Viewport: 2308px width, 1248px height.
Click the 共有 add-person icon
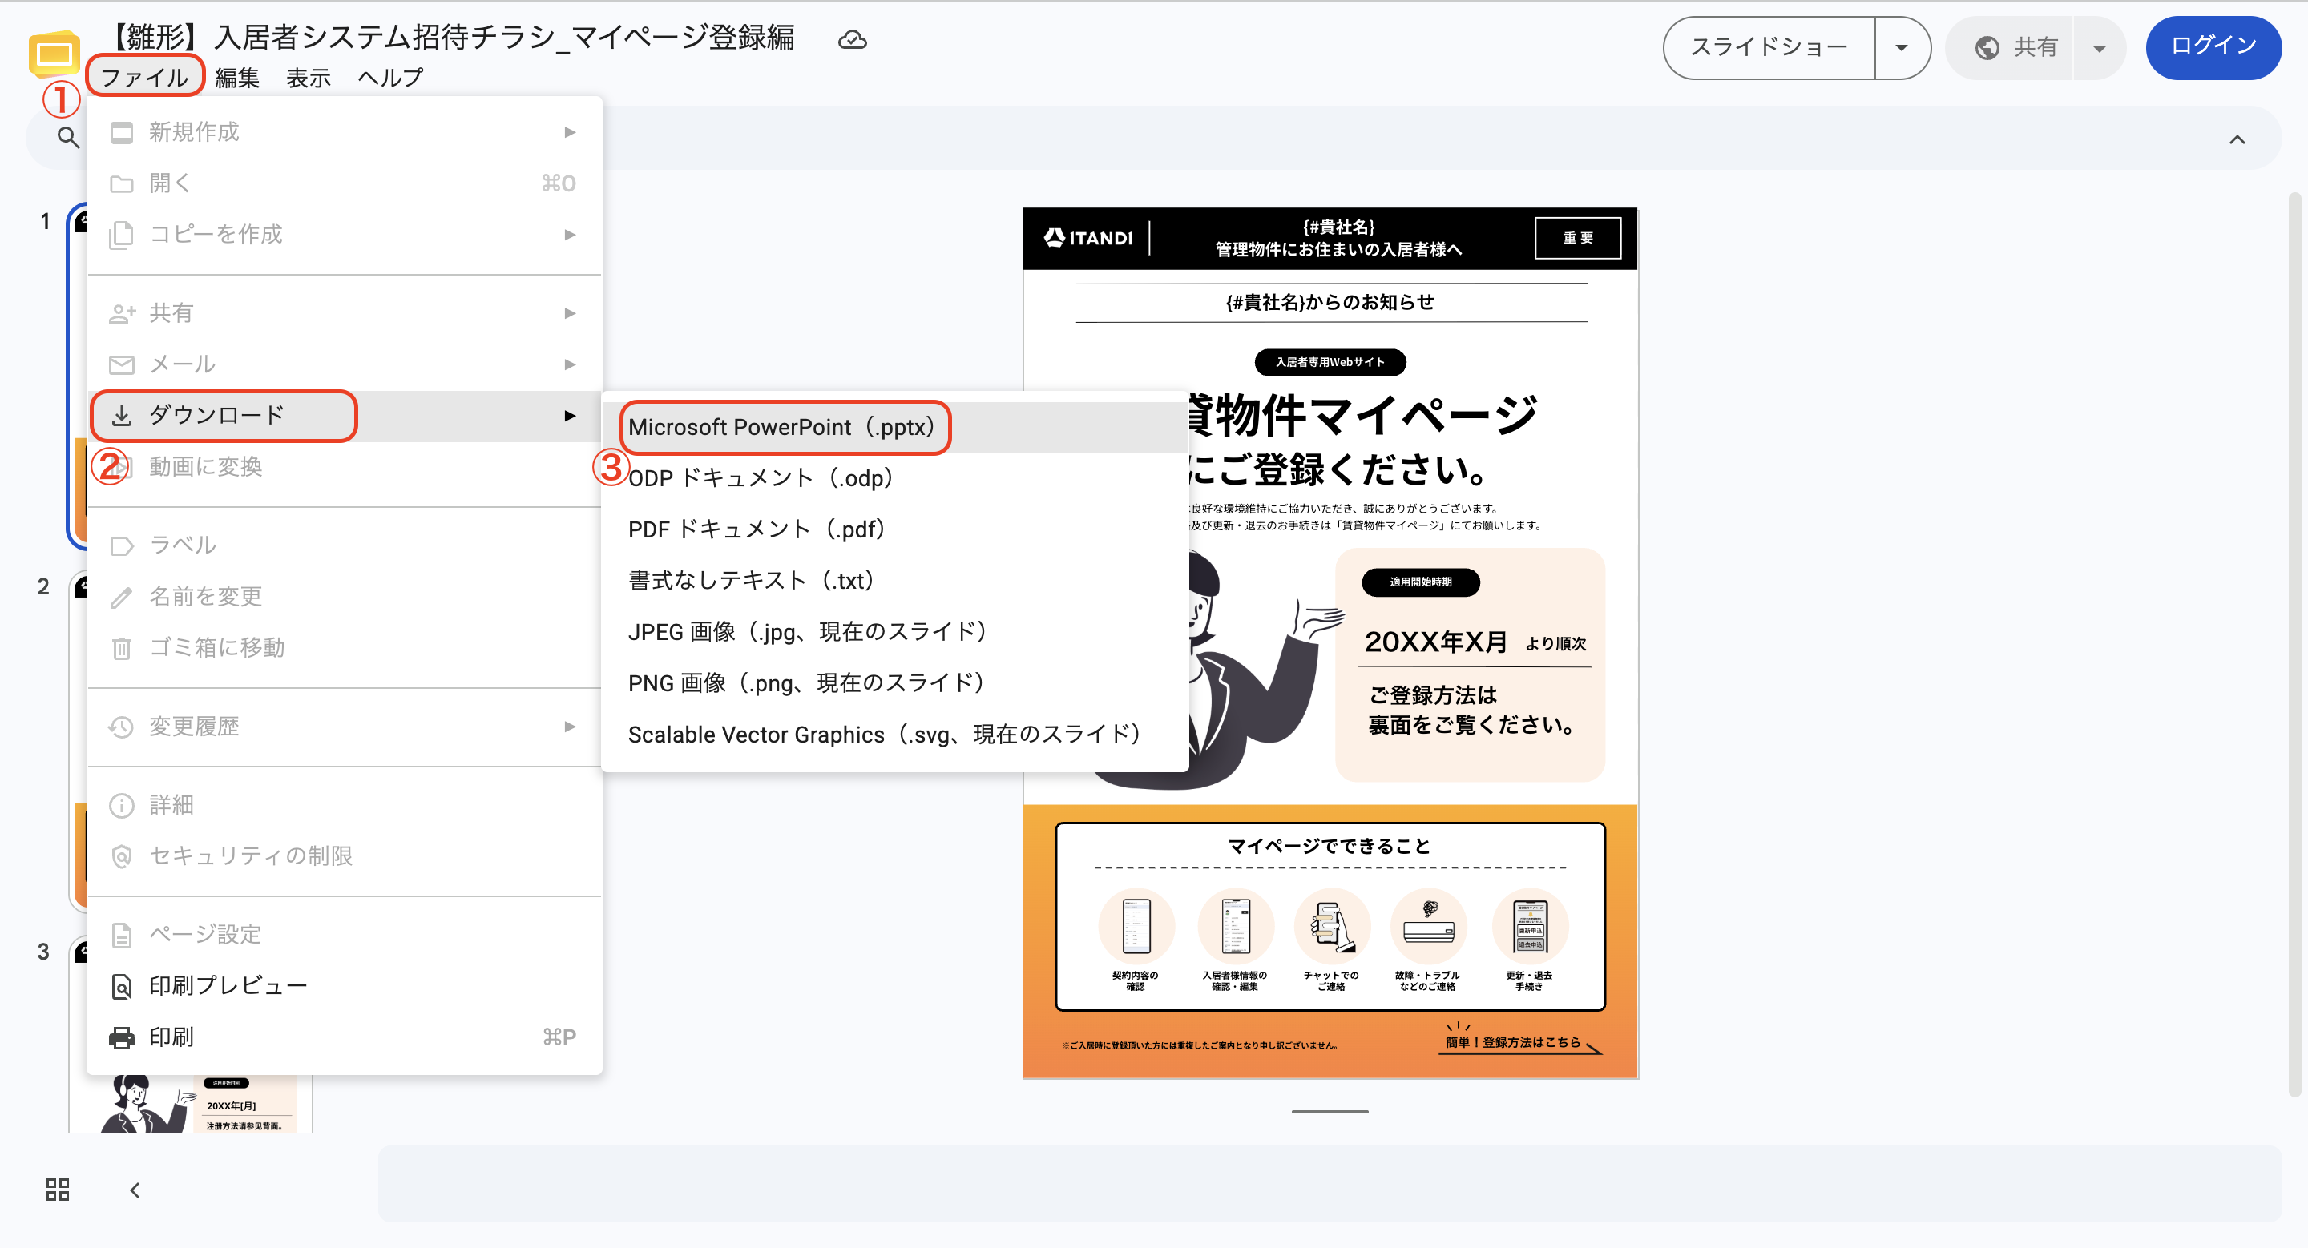pos(122,313)
